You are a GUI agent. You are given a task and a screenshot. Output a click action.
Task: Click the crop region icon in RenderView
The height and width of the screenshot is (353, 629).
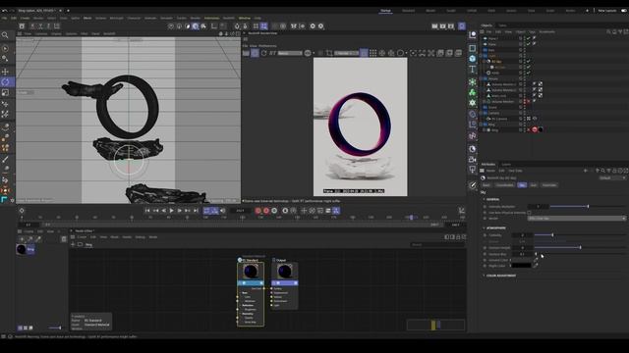tap(329, 53)
